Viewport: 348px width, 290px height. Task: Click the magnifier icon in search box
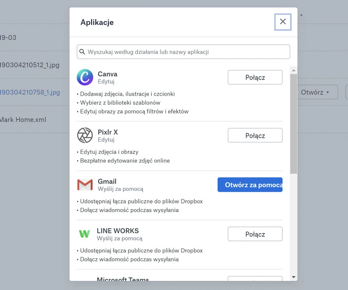(82, 52)
